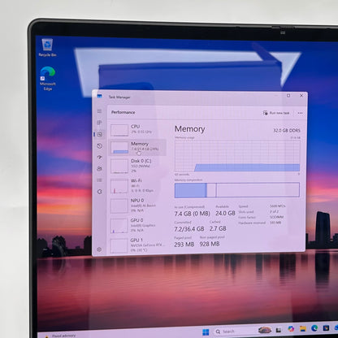
Task: Select the Performance page icon in sidebar
Action: [100, 134]
